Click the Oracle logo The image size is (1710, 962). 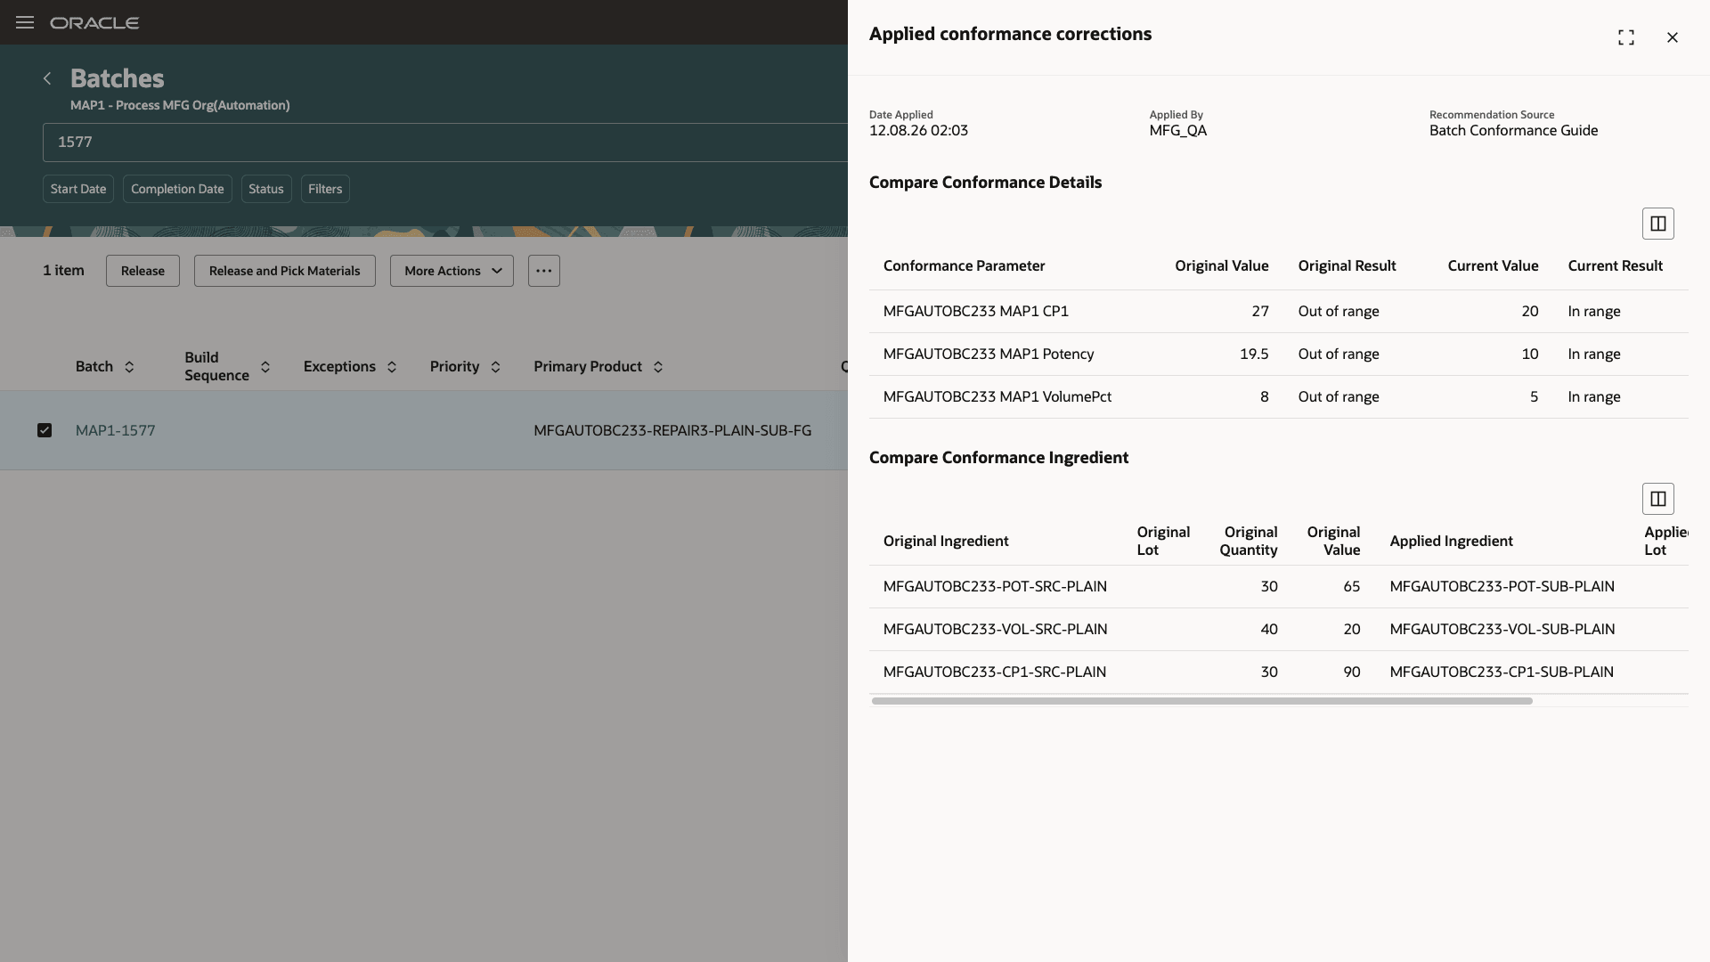[x=94, y=23]
